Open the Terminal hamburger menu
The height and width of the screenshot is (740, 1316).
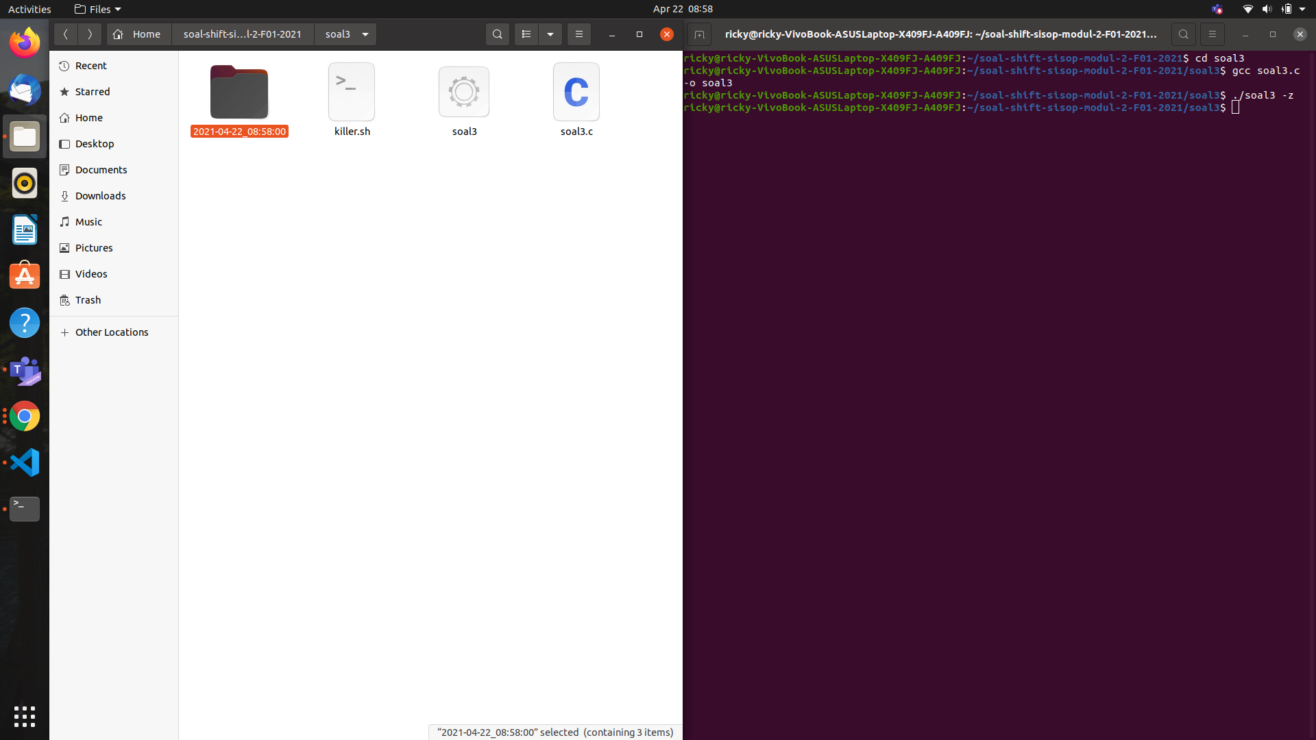pos(1213,34)
